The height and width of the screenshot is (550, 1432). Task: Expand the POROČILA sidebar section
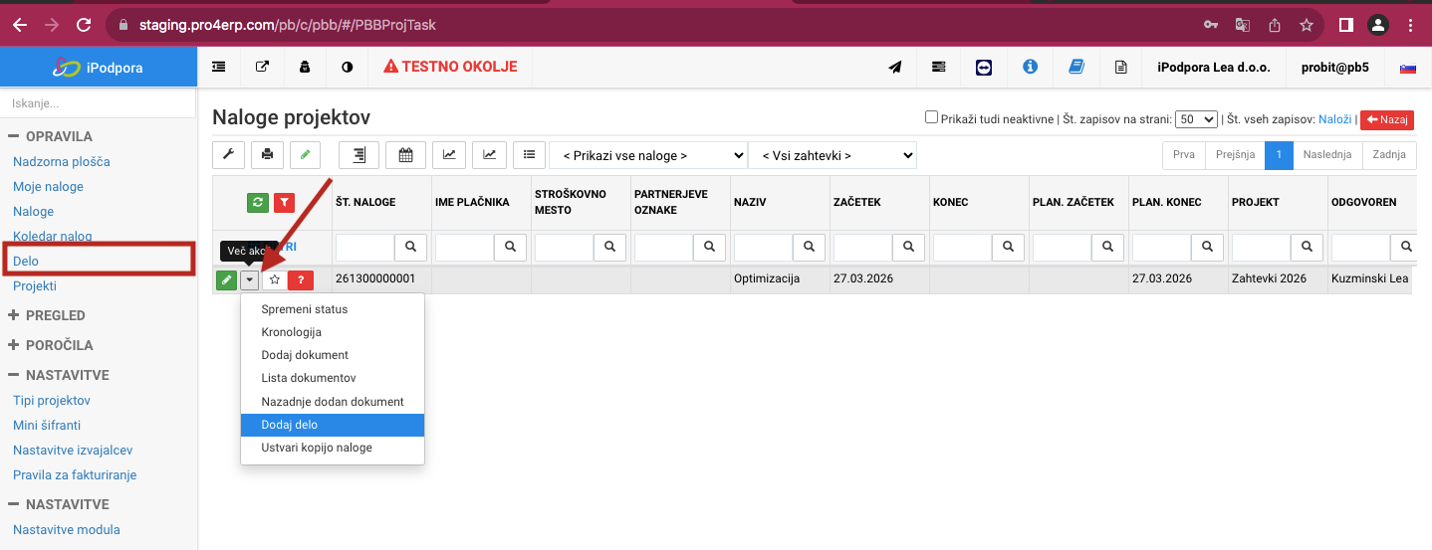coord(51,345)
